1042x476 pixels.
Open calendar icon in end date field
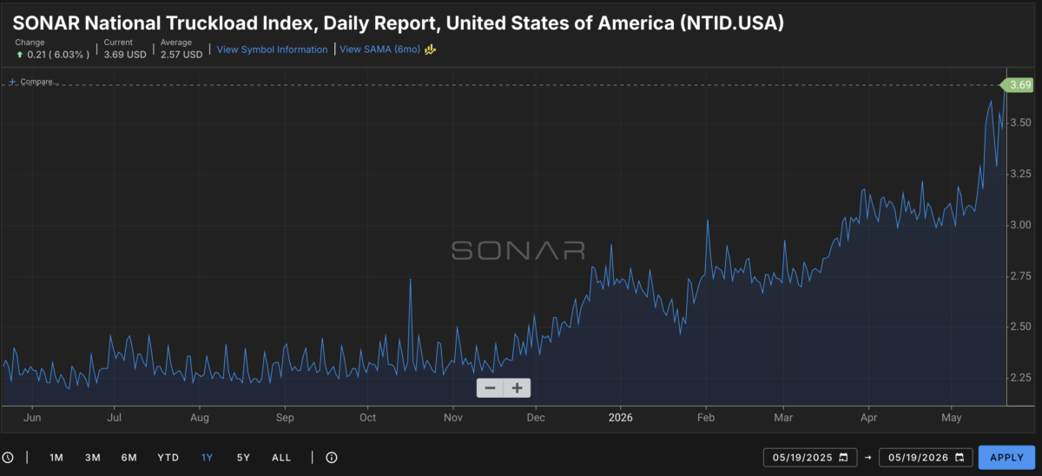click(x=959, y=458)
